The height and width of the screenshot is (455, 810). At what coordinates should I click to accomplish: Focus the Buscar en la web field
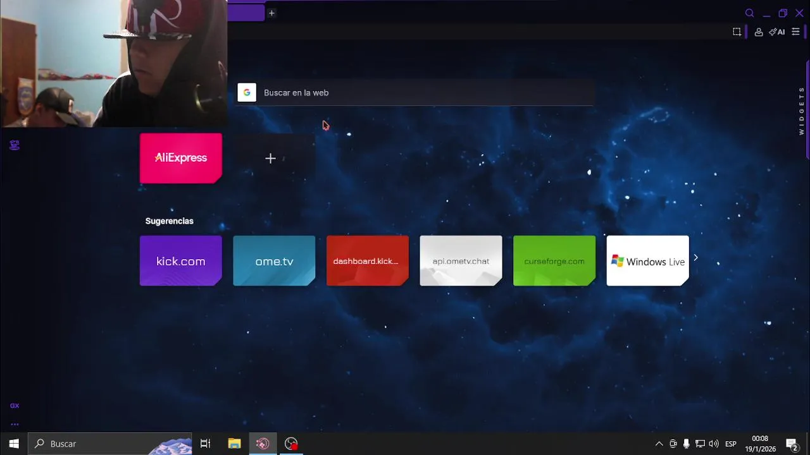click(x=415, y=92)
